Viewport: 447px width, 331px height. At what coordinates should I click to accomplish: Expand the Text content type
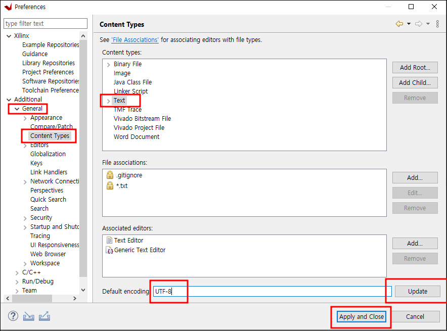click(x=108, y=101)
